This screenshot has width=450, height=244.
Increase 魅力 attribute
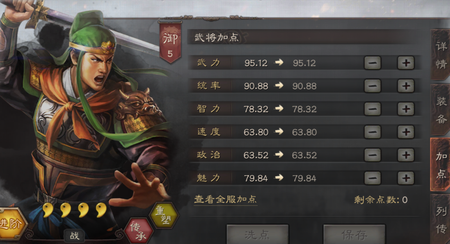coord(406,178)
